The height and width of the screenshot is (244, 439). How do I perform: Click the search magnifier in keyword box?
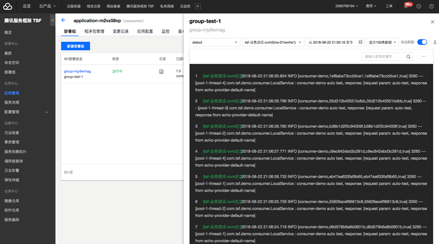point(408,57)
